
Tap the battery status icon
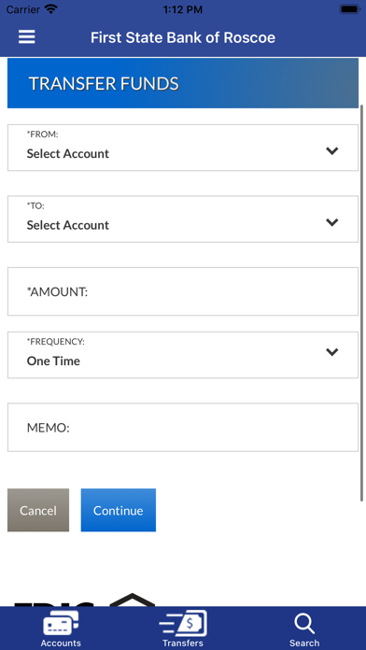[350, 9]
